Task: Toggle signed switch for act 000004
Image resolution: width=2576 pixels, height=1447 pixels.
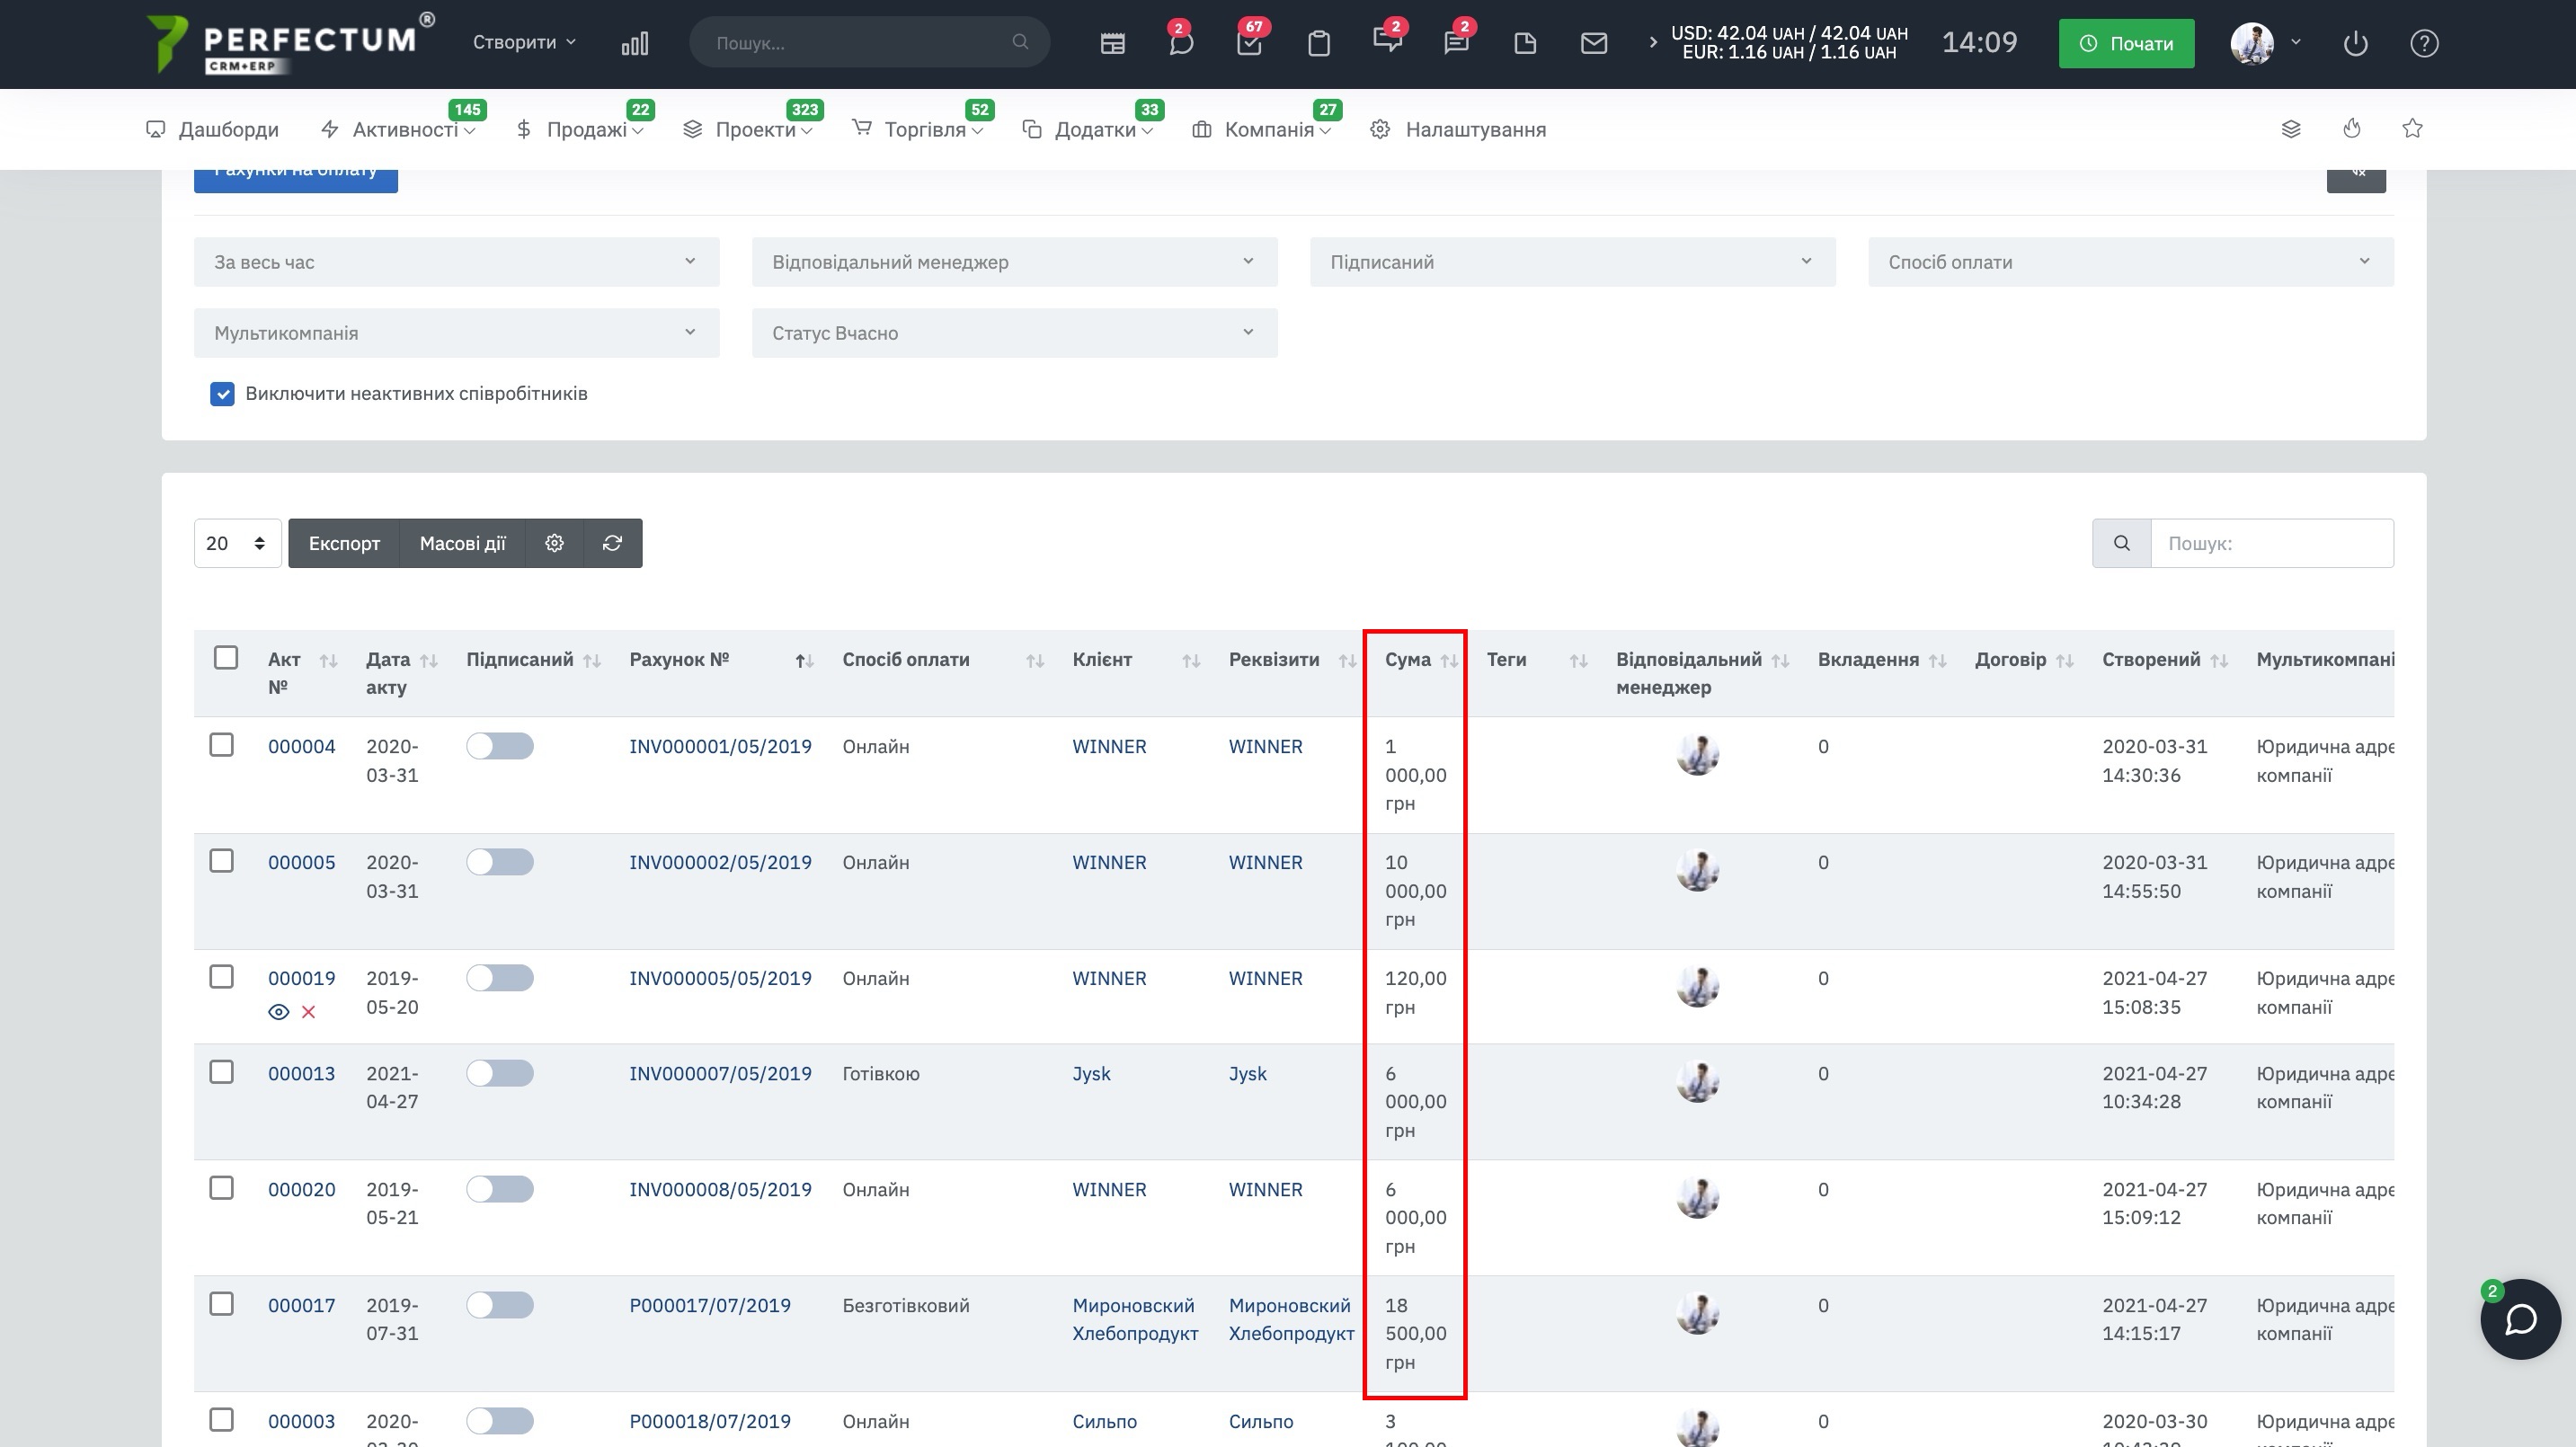Action: 499,747
